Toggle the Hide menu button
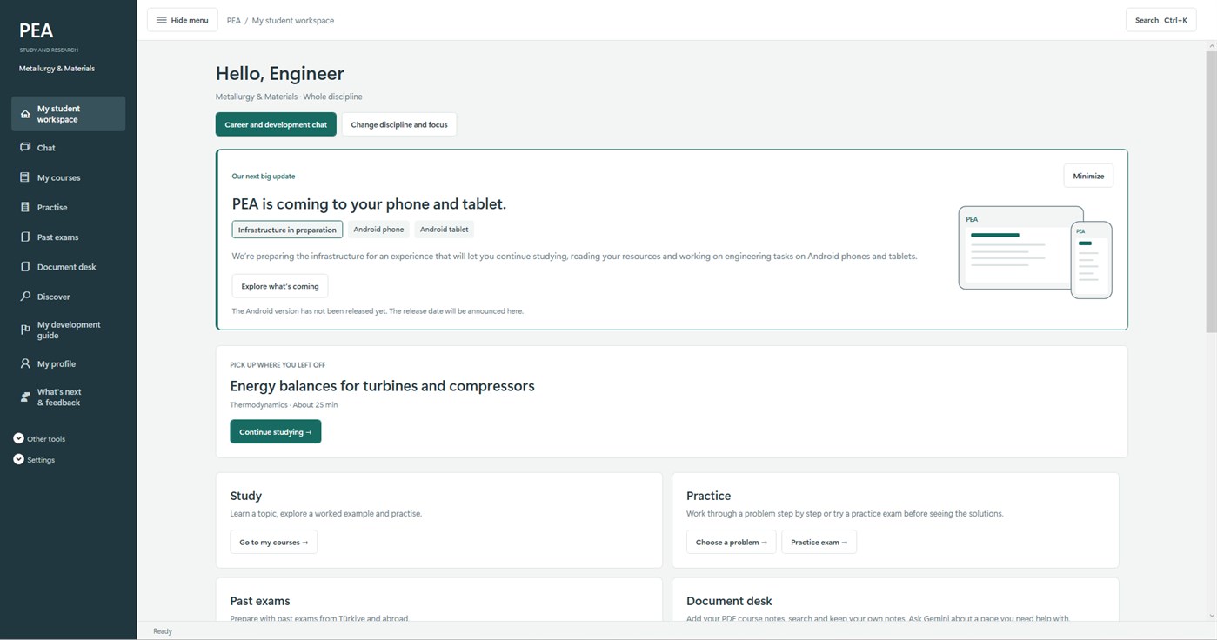This screenshot has height=640, width=1217. click(x=183, y=20)
